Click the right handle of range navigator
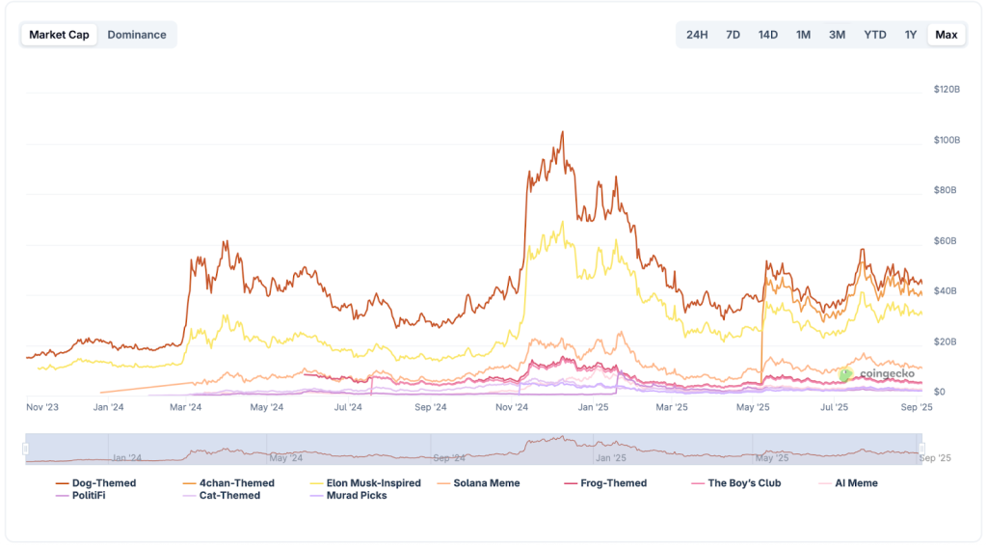The height and width of the screenshot is (546, 987). point(921,449)
